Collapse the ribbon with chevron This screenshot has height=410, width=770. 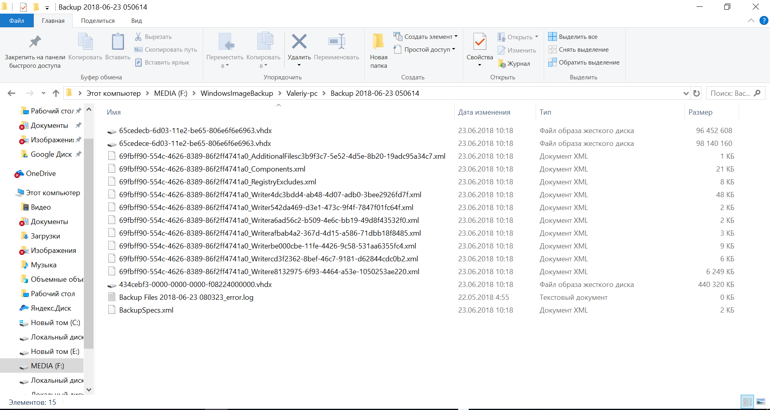pyautogui.click(x=751, y=21)
